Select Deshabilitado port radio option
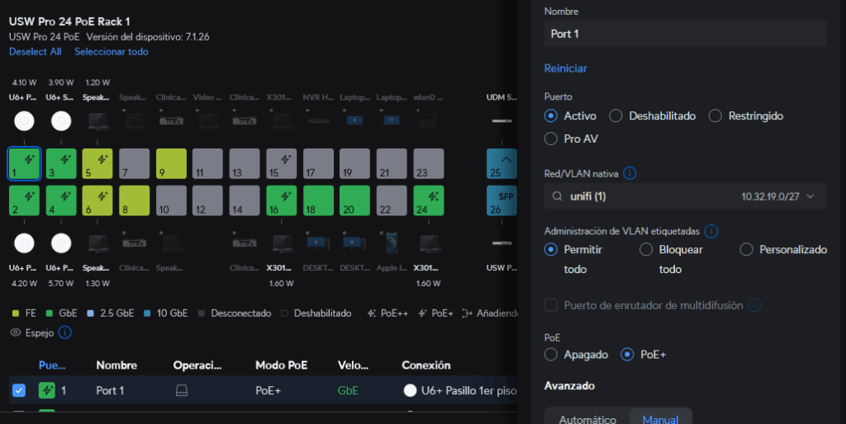Viewport: 846px width, 424px height. click(x=615, y=116)
